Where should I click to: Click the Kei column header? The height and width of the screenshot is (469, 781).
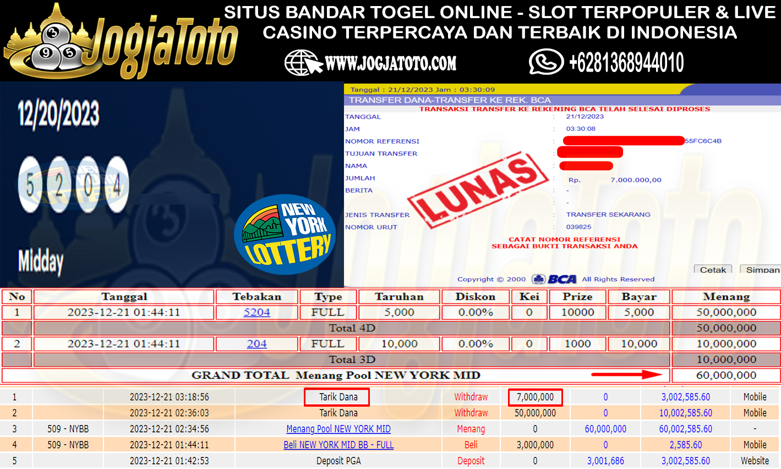click(529, 297)
